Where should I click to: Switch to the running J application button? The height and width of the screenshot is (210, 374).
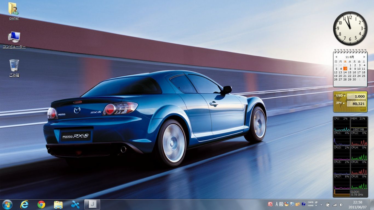tap(92, 205)
